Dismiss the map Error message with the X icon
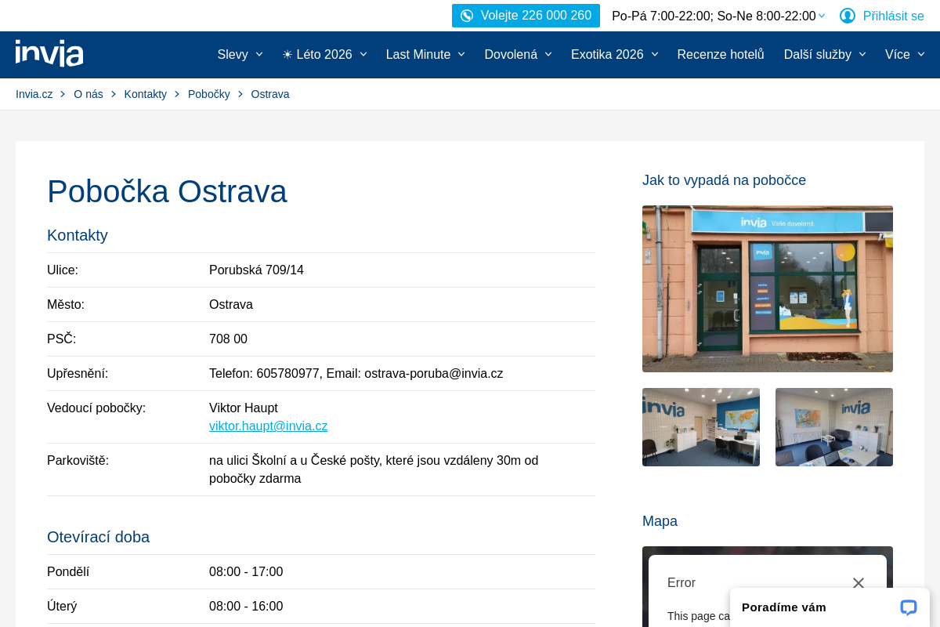The width and height of the screenshot is (940, 627). pos(858,583)
